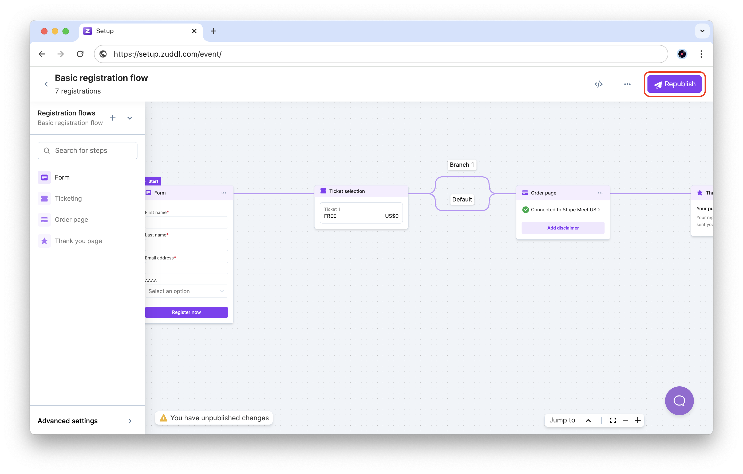Go back using the header back arrow

pyautogui.click(x=46, y=84)
